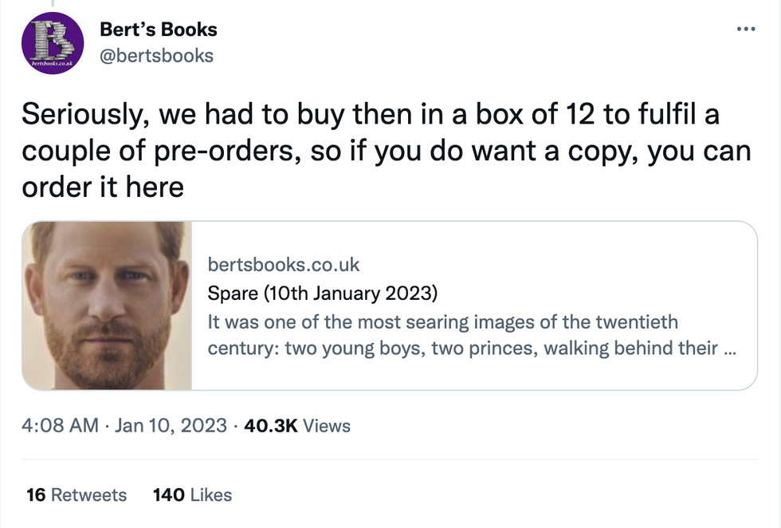Screen dimensions: 781x528
Task: Open the link card thumbnail photo
Action: tap(108, 305)
